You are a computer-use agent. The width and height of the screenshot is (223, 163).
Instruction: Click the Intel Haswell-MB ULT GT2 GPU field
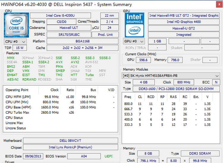(184, 15)
